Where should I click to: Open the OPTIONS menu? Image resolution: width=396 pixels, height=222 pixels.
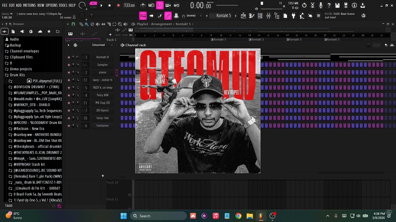click(x=52, y=6)
